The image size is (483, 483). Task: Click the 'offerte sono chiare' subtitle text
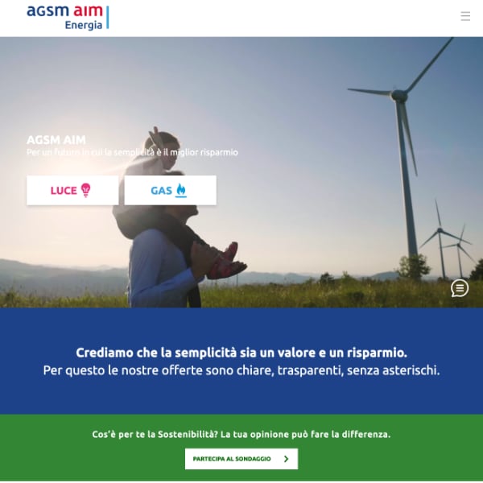point(242,370)
